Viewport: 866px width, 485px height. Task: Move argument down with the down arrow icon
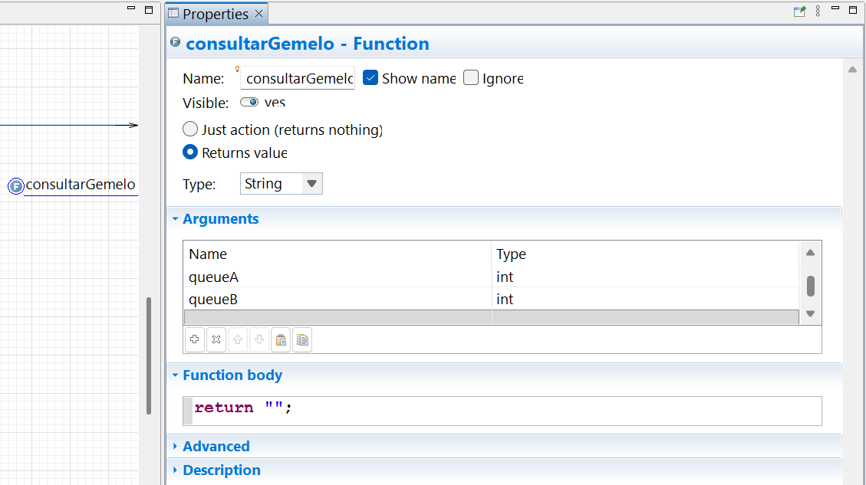(259, 339)
